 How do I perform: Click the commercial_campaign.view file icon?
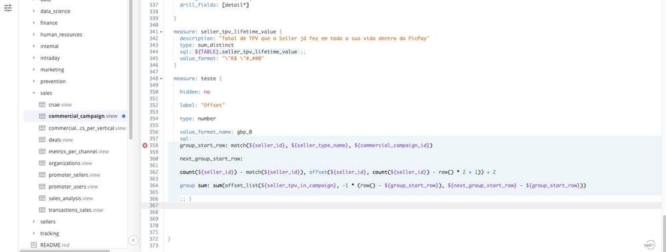42,116
